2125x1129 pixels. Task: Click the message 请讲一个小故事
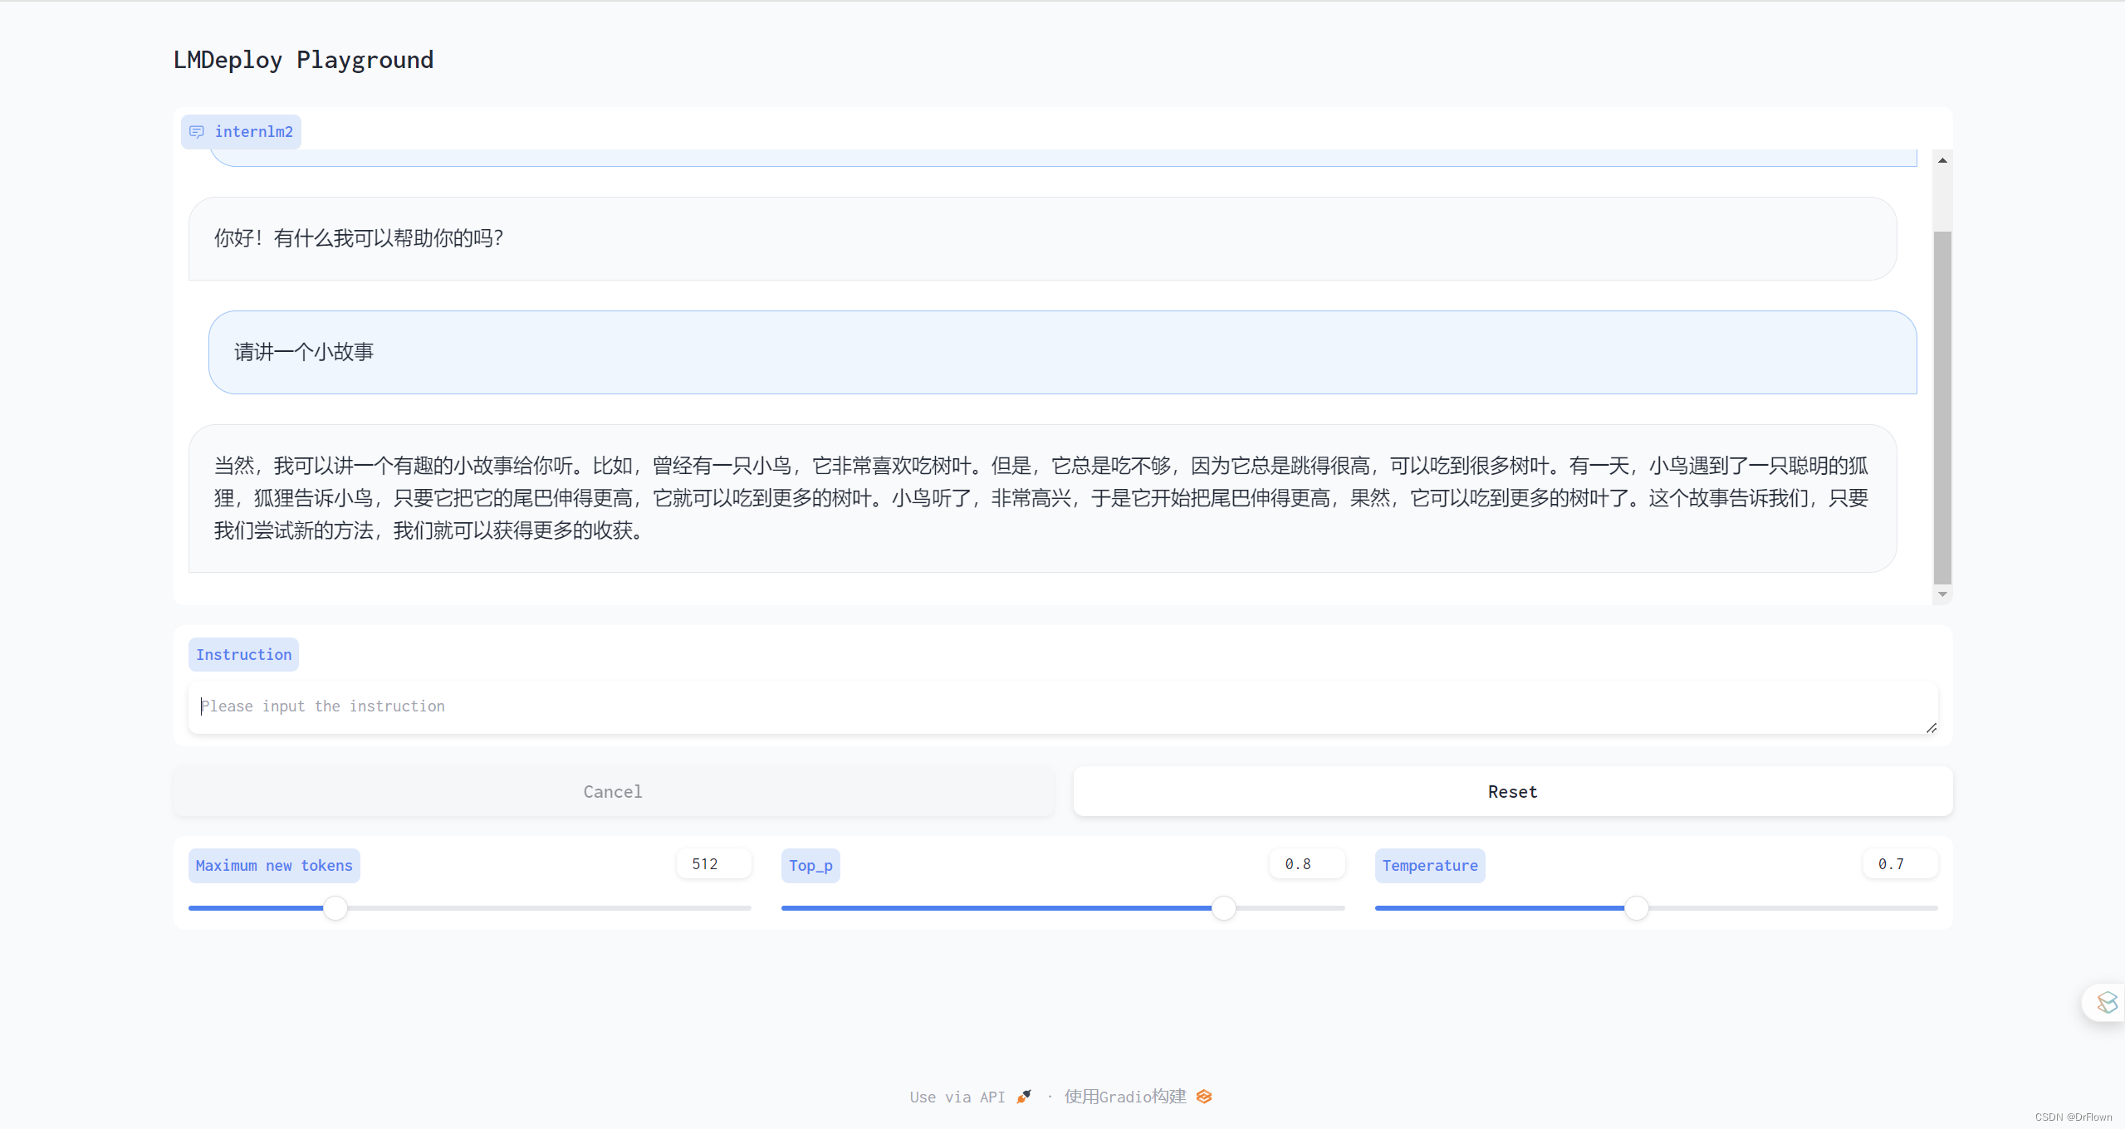(x=1063, y=352)
